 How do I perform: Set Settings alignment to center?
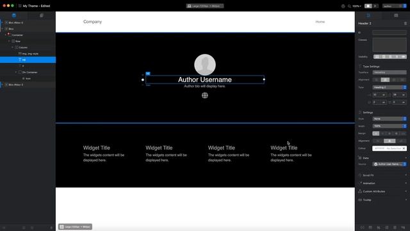389,141
